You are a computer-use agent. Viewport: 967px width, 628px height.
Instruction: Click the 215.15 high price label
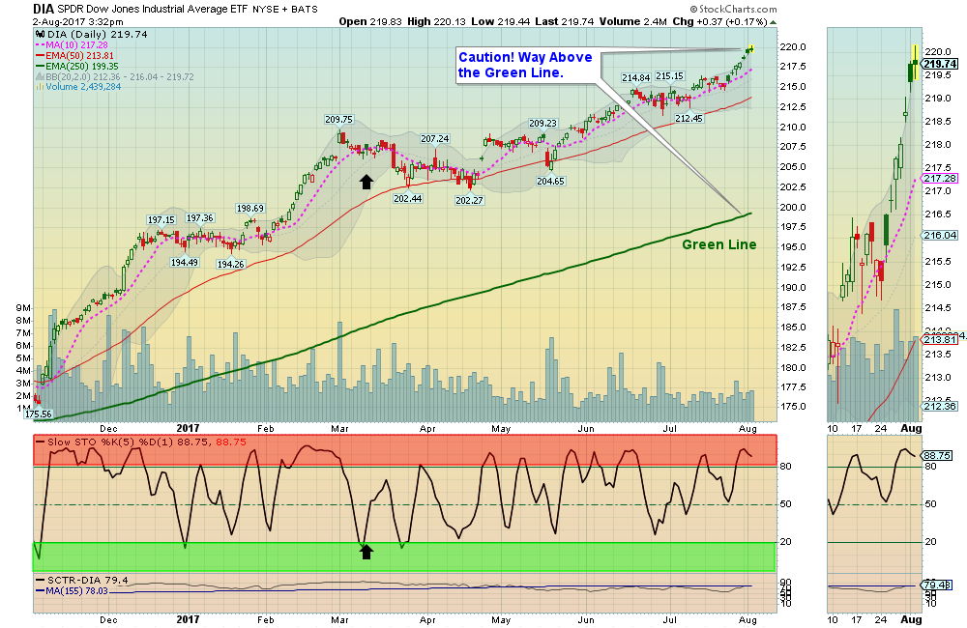coord(670,75)
